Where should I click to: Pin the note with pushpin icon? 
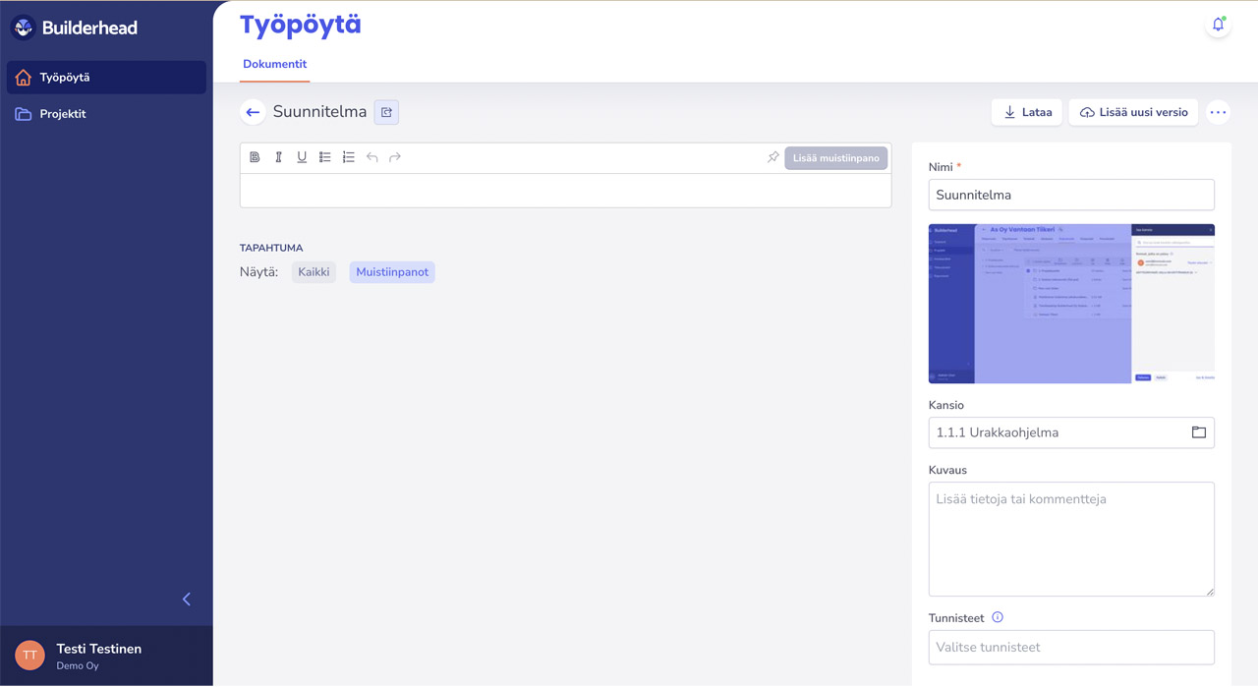[772, 157]
